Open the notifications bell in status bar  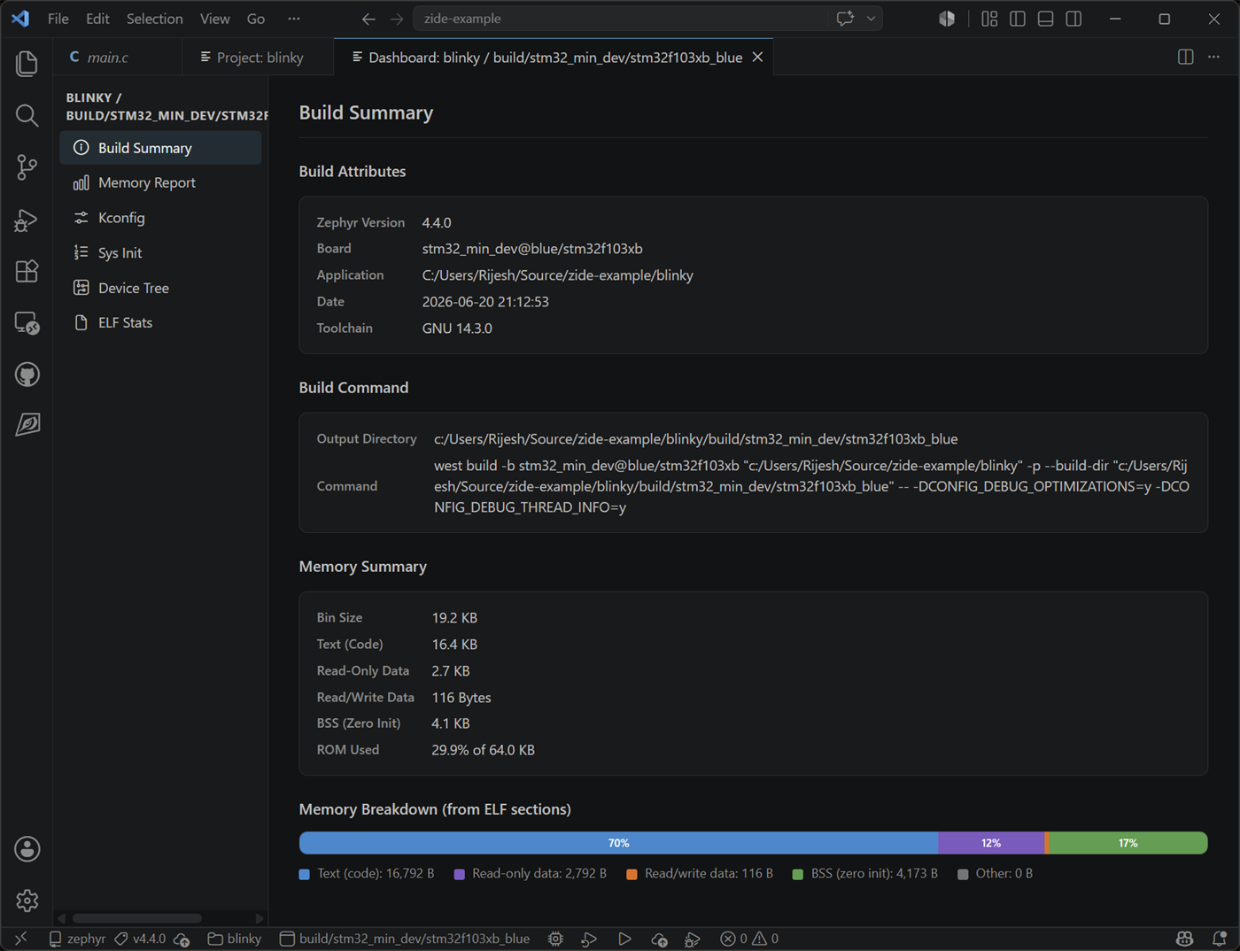click(x=1220, y=939)
